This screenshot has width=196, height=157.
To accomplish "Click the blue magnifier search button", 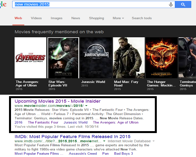I will [x=183, y=5].
